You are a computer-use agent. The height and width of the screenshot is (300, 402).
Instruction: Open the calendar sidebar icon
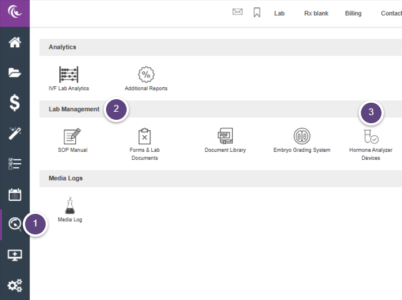click(15, 194)
